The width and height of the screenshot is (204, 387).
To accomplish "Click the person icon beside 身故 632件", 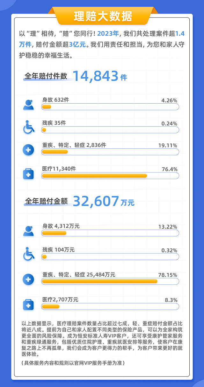I will 28,105.
